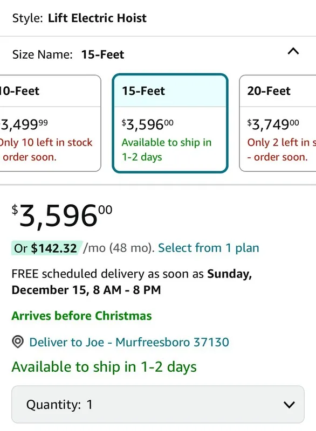
Task: Change delivery address to Joe - Murfreesboro
Action: coord(129,342)
